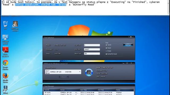Click end time 2015.11.19 06:27:39 cell
Viewport: 170px width, 95px height.
[105, 93]
